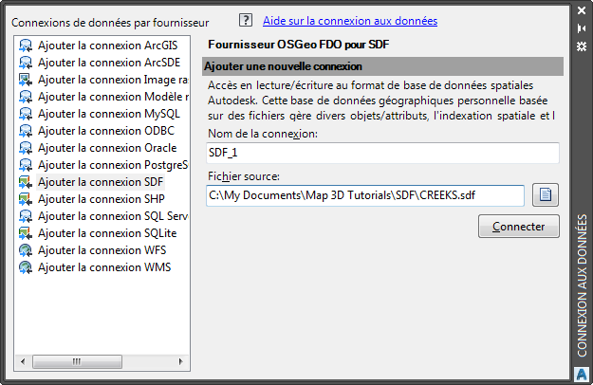Choose 'Ajouter la connexion ODBC' entry
593x385 pixels.
105,131
